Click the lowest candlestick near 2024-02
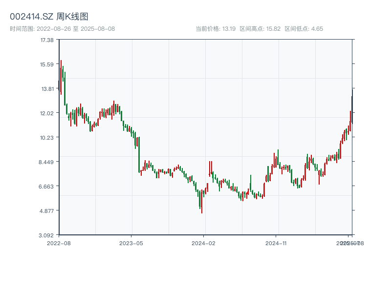 pyautogui.click(x=201, y=201)
